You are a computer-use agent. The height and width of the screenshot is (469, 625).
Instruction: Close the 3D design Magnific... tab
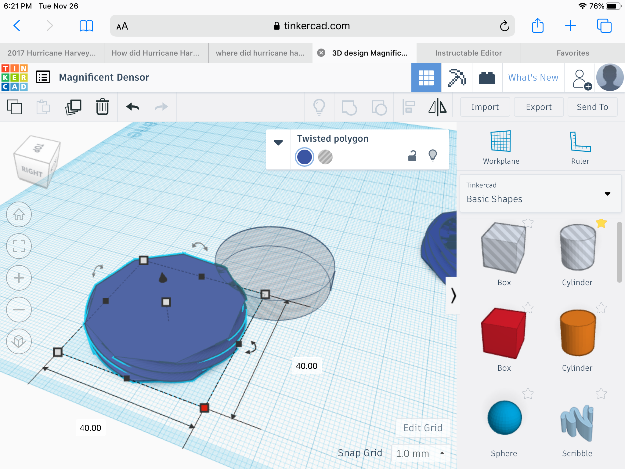click(321, 53)
